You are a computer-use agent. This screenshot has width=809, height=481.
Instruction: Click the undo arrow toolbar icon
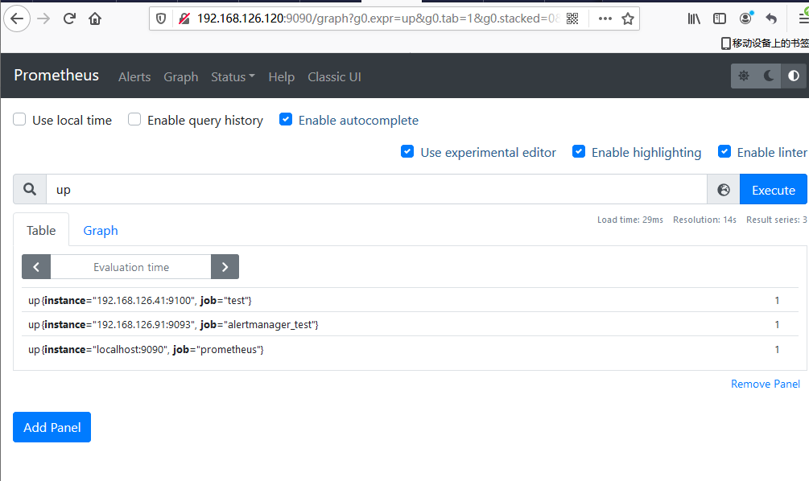771,19
